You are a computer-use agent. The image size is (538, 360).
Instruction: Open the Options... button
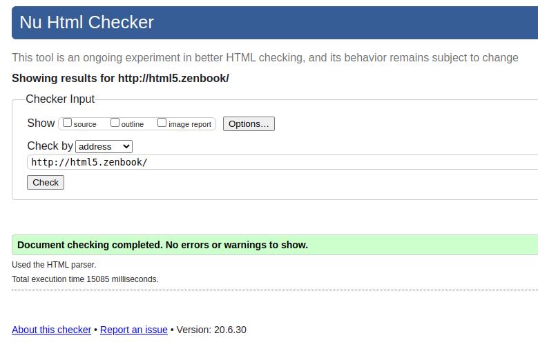[249, 124]
